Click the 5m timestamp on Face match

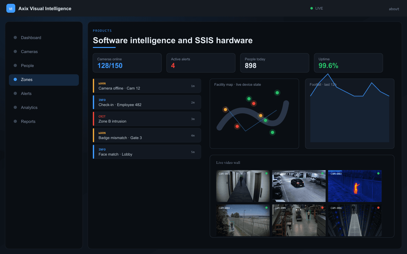pyautogui.click(x=193, y=152)
